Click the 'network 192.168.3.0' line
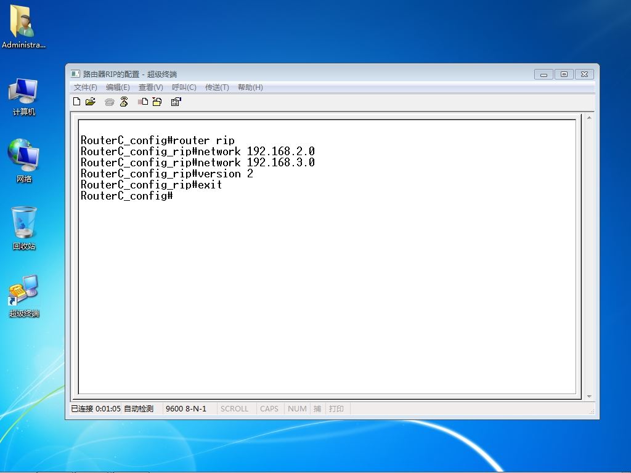The height and width of the screenshot is (473, 631). 198,163
